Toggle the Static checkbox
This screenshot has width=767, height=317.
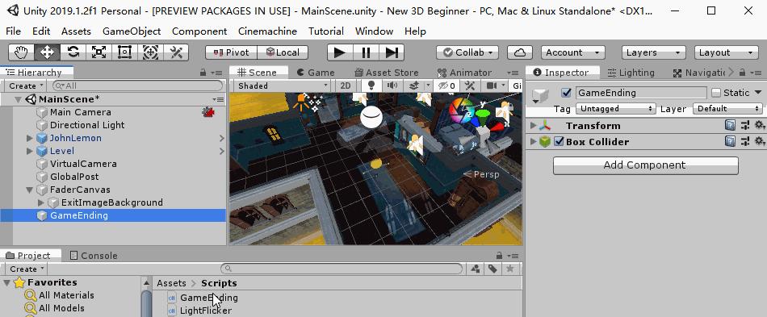(x=716, y=92)
